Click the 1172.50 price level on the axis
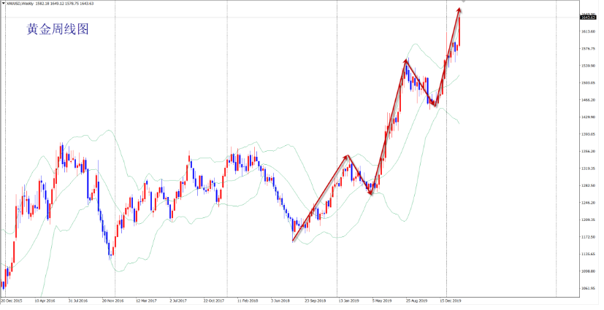 (587, 237)
